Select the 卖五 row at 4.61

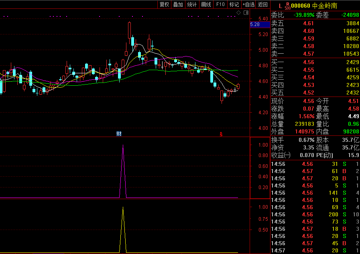click(315, 23)
